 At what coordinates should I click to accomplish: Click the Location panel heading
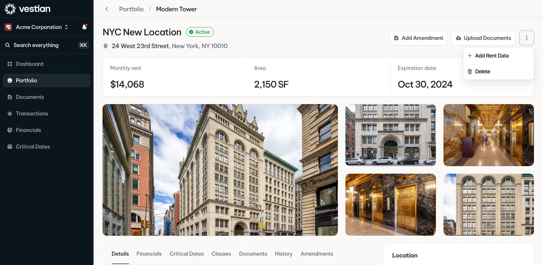click(405, 256)
